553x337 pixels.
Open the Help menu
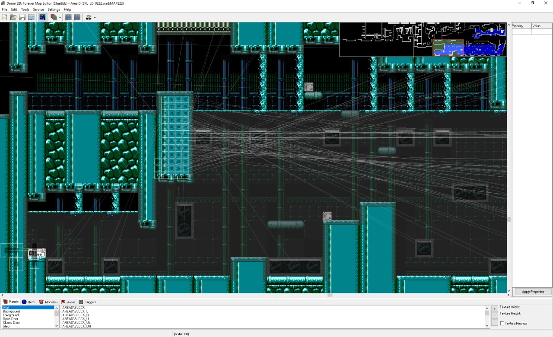(67, 10)
